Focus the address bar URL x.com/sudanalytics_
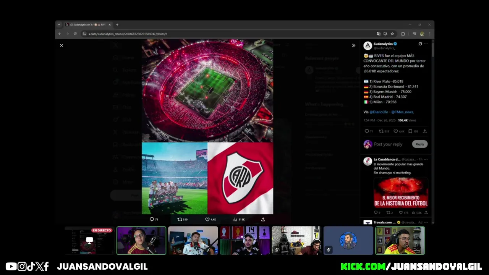The height and width of the screenshot is (275, 489). pos(128,34)
